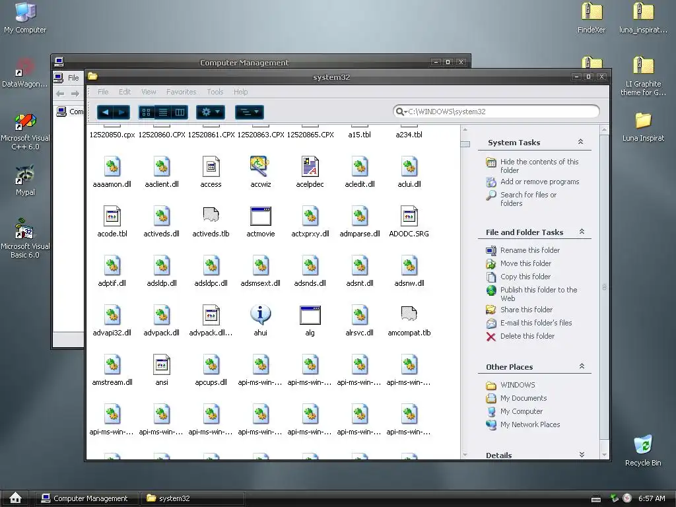Open File menu in Computer Management window
The height and width of the screenshot is (507, 676).
73,78
